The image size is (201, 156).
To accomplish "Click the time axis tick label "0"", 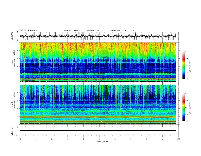I will [x=20, y=139].
